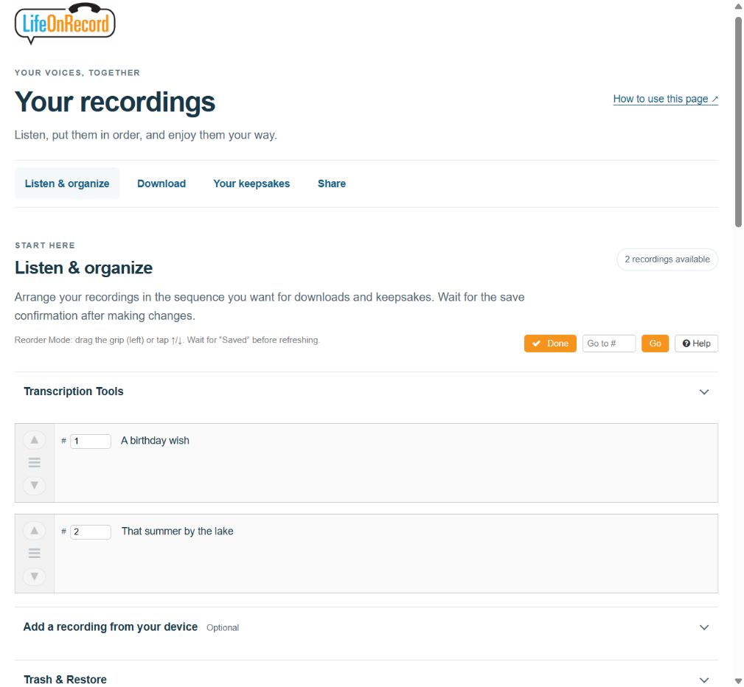Viewport: 744px width, 687px height.
Task: Click the scrollbar down arrow
Action: tap(738, 681)
